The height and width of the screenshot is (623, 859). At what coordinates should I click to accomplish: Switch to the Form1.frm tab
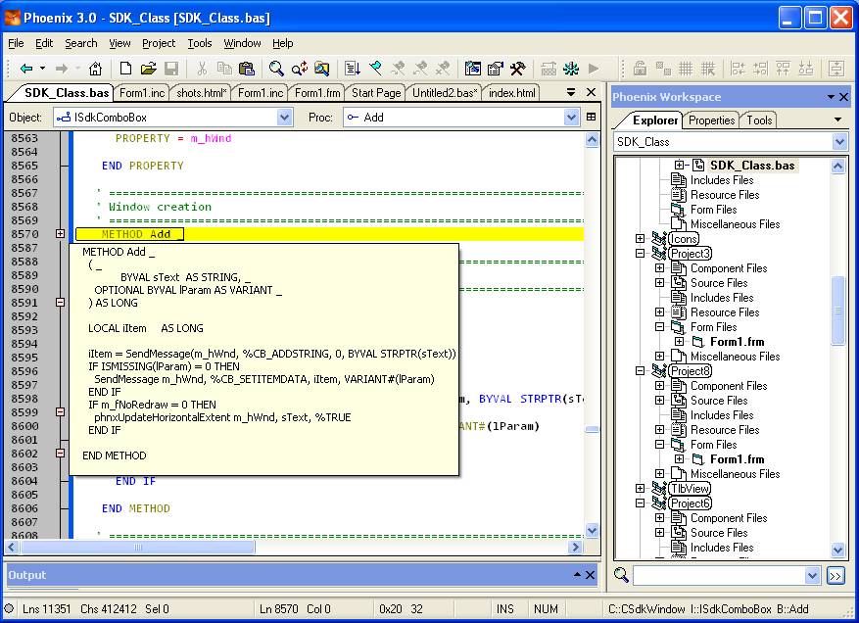tap(316, 93)
